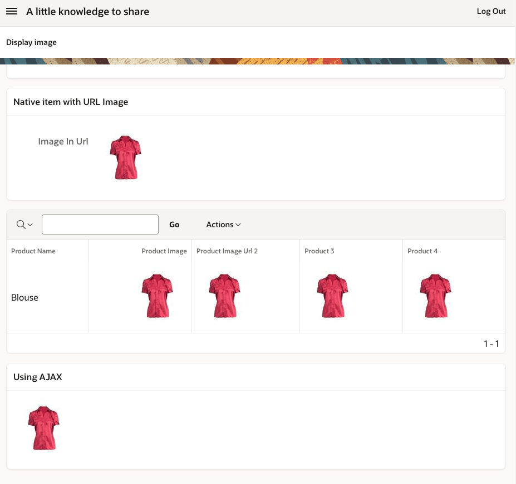Click the blouse image in Image In Url item
516x484 pixels.
[x=125, y=157]
